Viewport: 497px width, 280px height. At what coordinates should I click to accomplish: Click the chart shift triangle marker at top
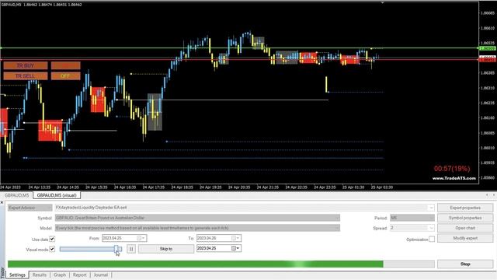click(x=383, y=2)
